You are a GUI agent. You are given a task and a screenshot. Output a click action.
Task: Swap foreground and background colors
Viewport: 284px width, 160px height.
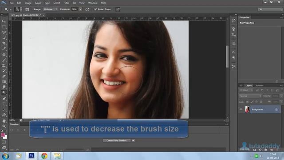pyautogui.click(x=6, y=131)
